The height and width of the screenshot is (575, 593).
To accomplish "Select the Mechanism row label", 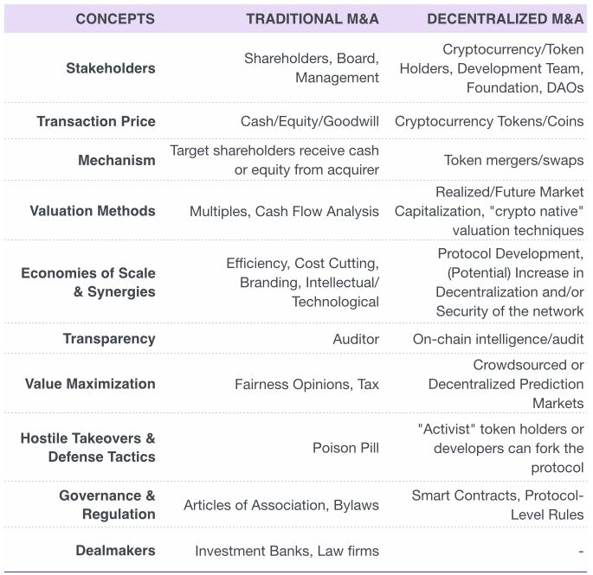I will 117,161.
